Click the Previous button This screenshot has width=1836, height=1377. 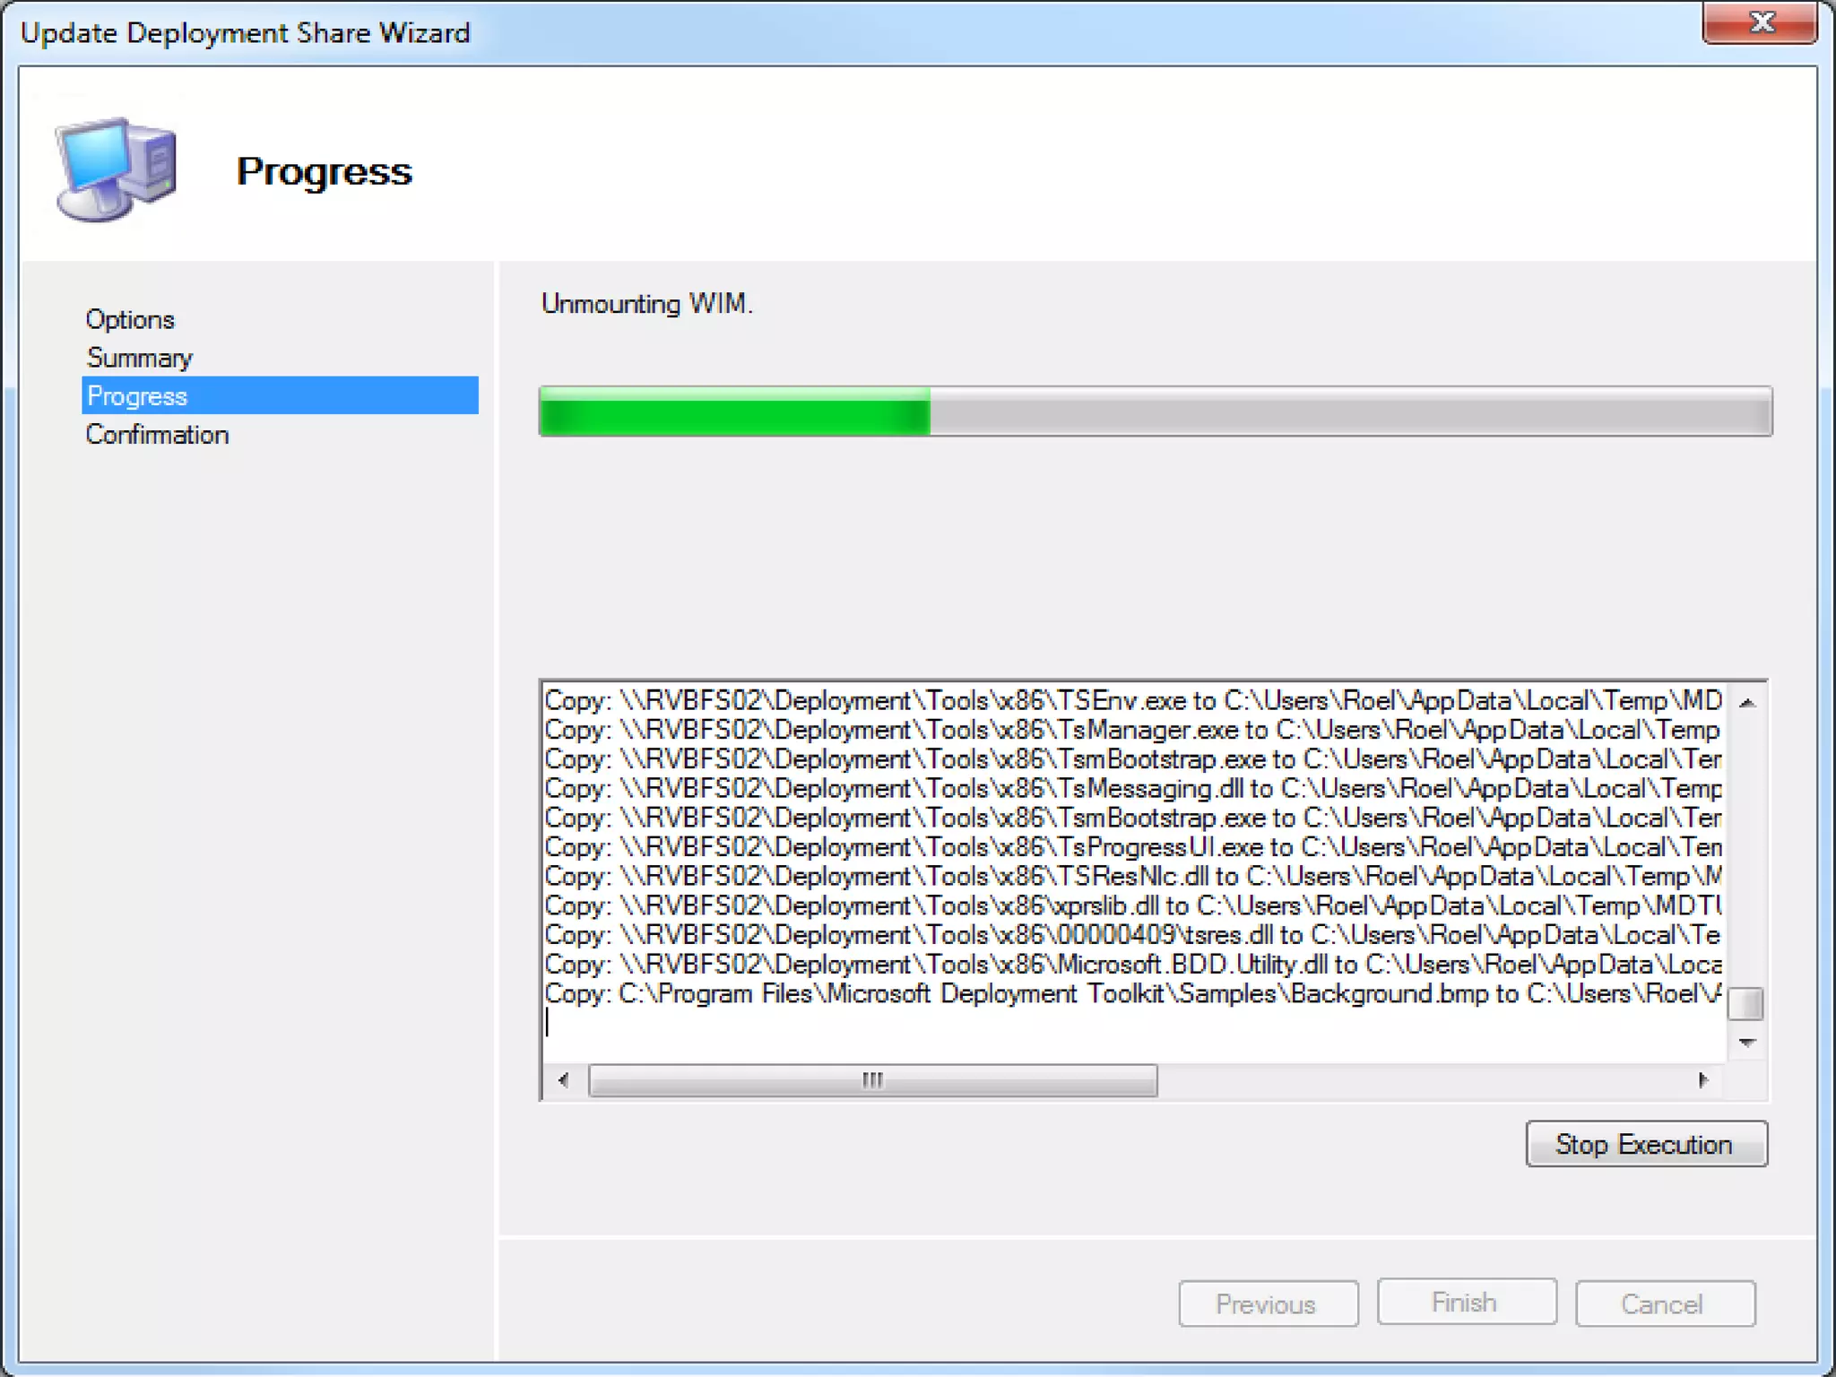pyautogui.click(x=1267, y=1303)
